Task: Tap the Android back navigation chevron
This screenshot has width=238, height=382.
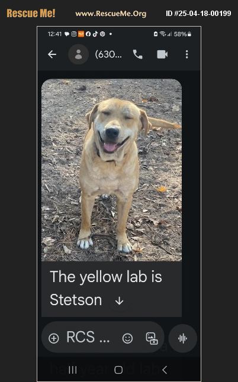Action: click(165, 370)
